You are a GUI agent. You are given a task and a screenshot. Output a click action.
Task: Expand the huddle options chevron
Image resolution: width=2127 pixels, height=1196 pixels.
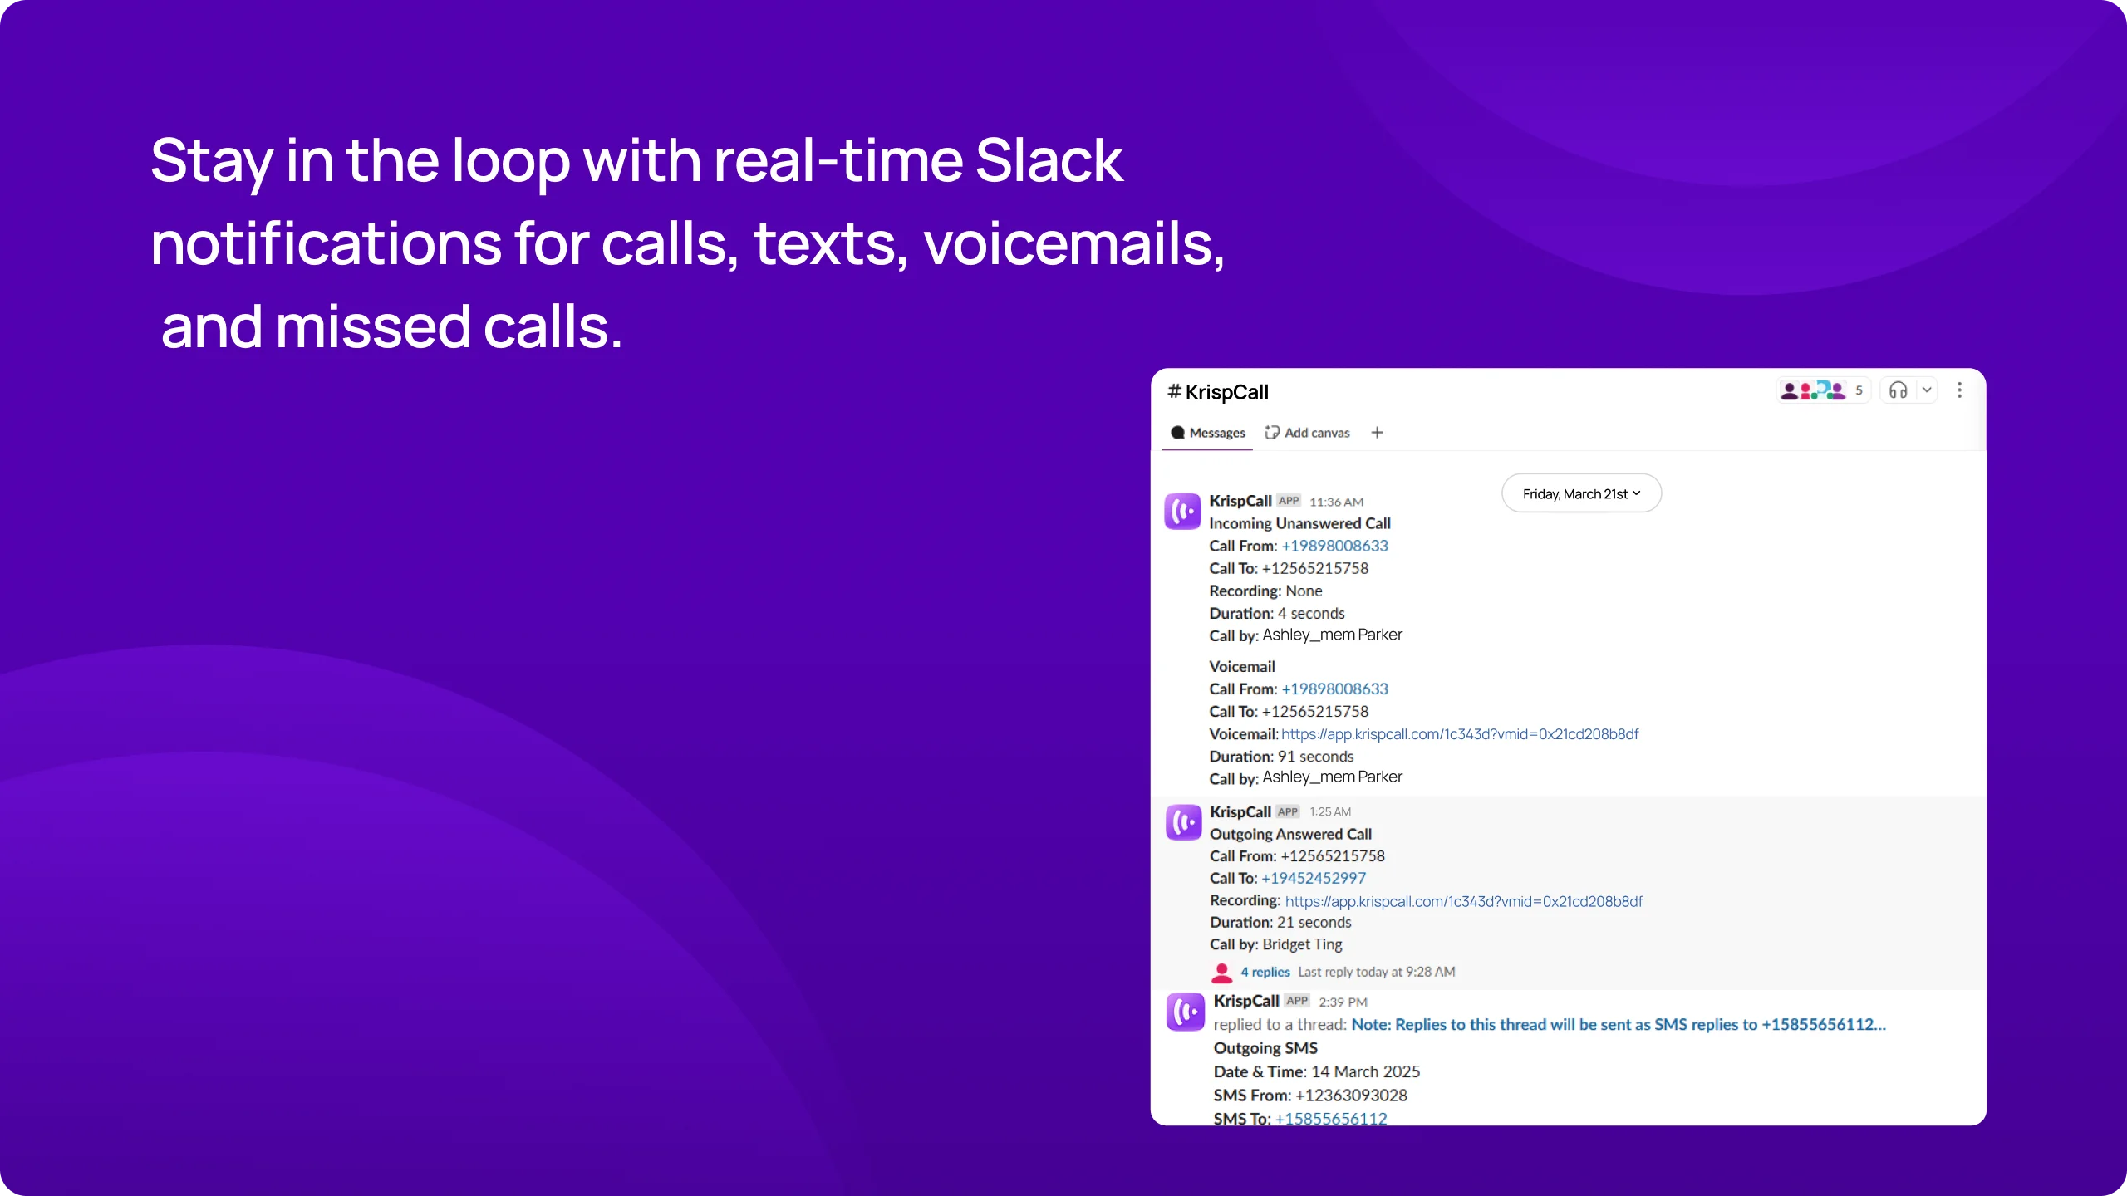[x=1927, y=390]
